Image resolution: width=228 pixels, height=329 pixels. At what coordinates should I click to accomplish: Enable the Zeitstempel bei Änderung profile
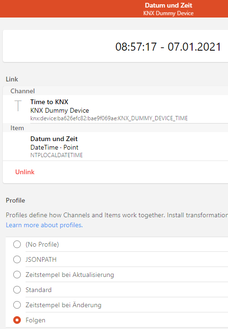click(17, 305)
